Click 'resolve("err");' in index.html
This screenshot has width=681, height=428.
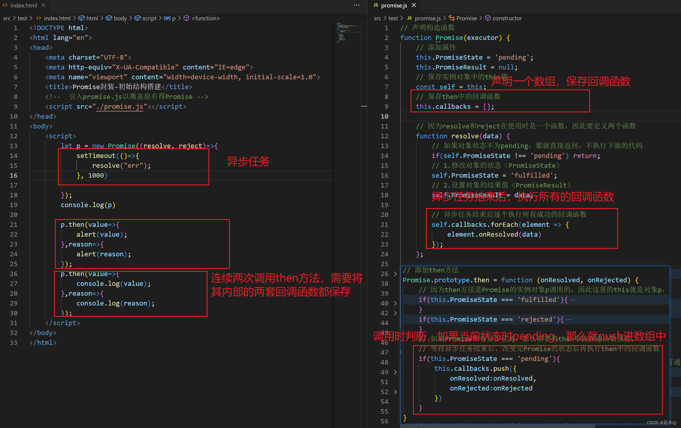(121, 166)
